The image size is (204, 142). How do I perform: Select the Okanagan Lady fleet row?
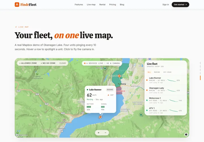166,90
